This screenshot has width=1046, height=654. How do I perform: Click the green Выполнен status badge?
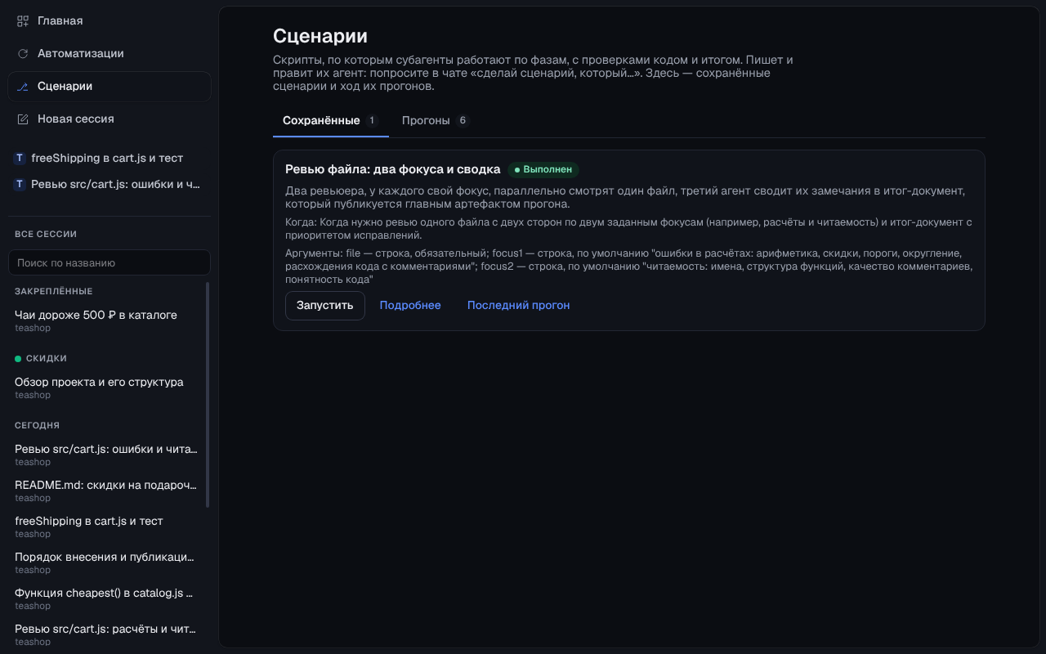point(543,169)
